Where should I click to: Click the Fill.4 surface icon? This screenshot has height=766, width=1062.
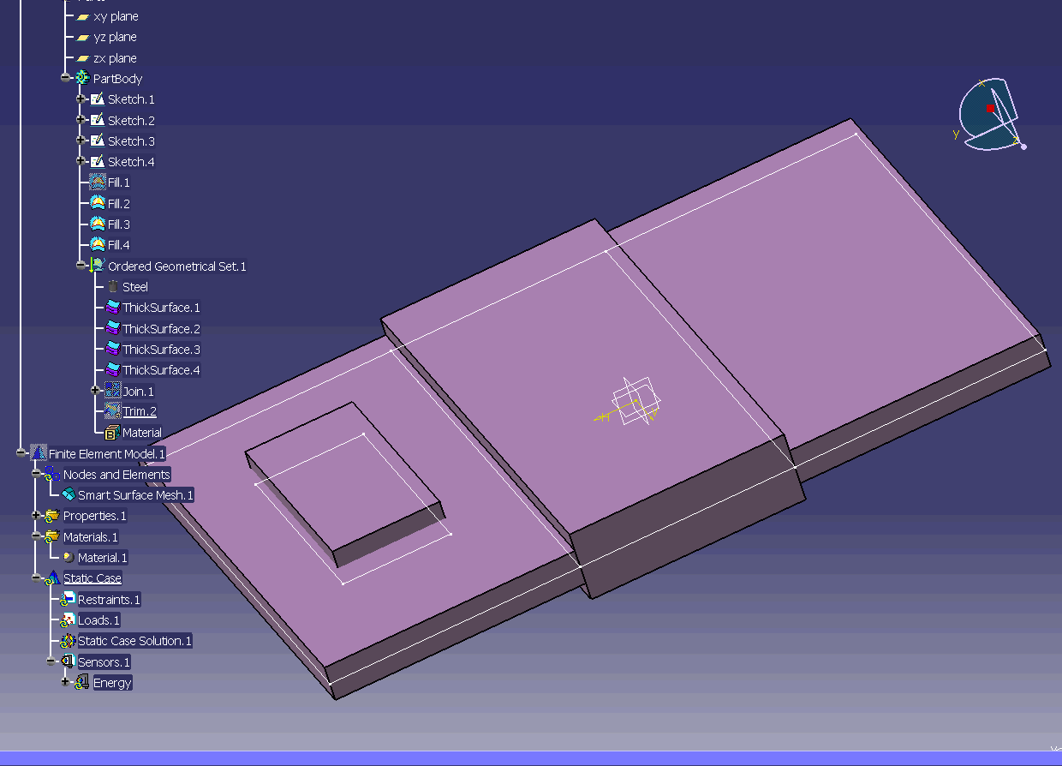click(98, 245)
